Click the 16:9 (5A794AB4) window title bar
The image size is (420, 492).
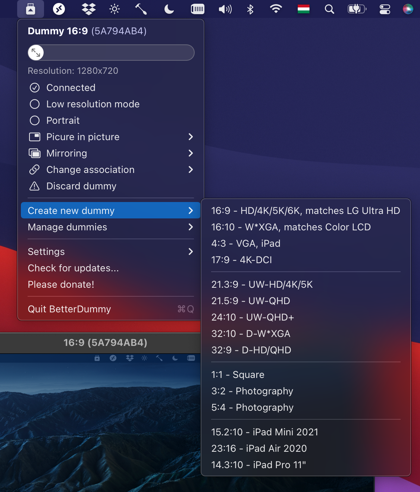[100, 343]
